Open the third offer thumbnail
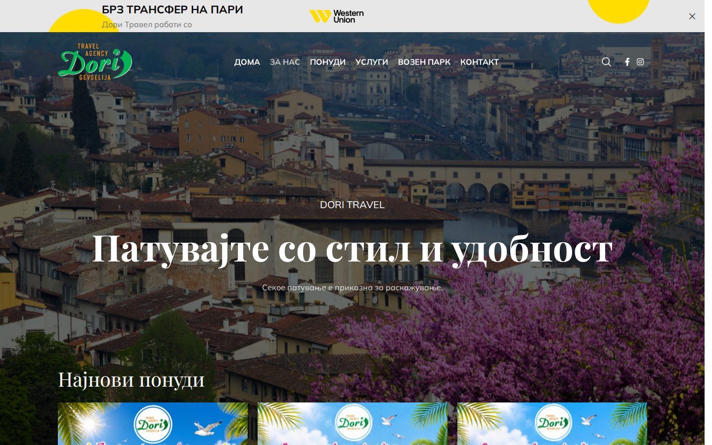712x445 pixels. tap(552, 424)
